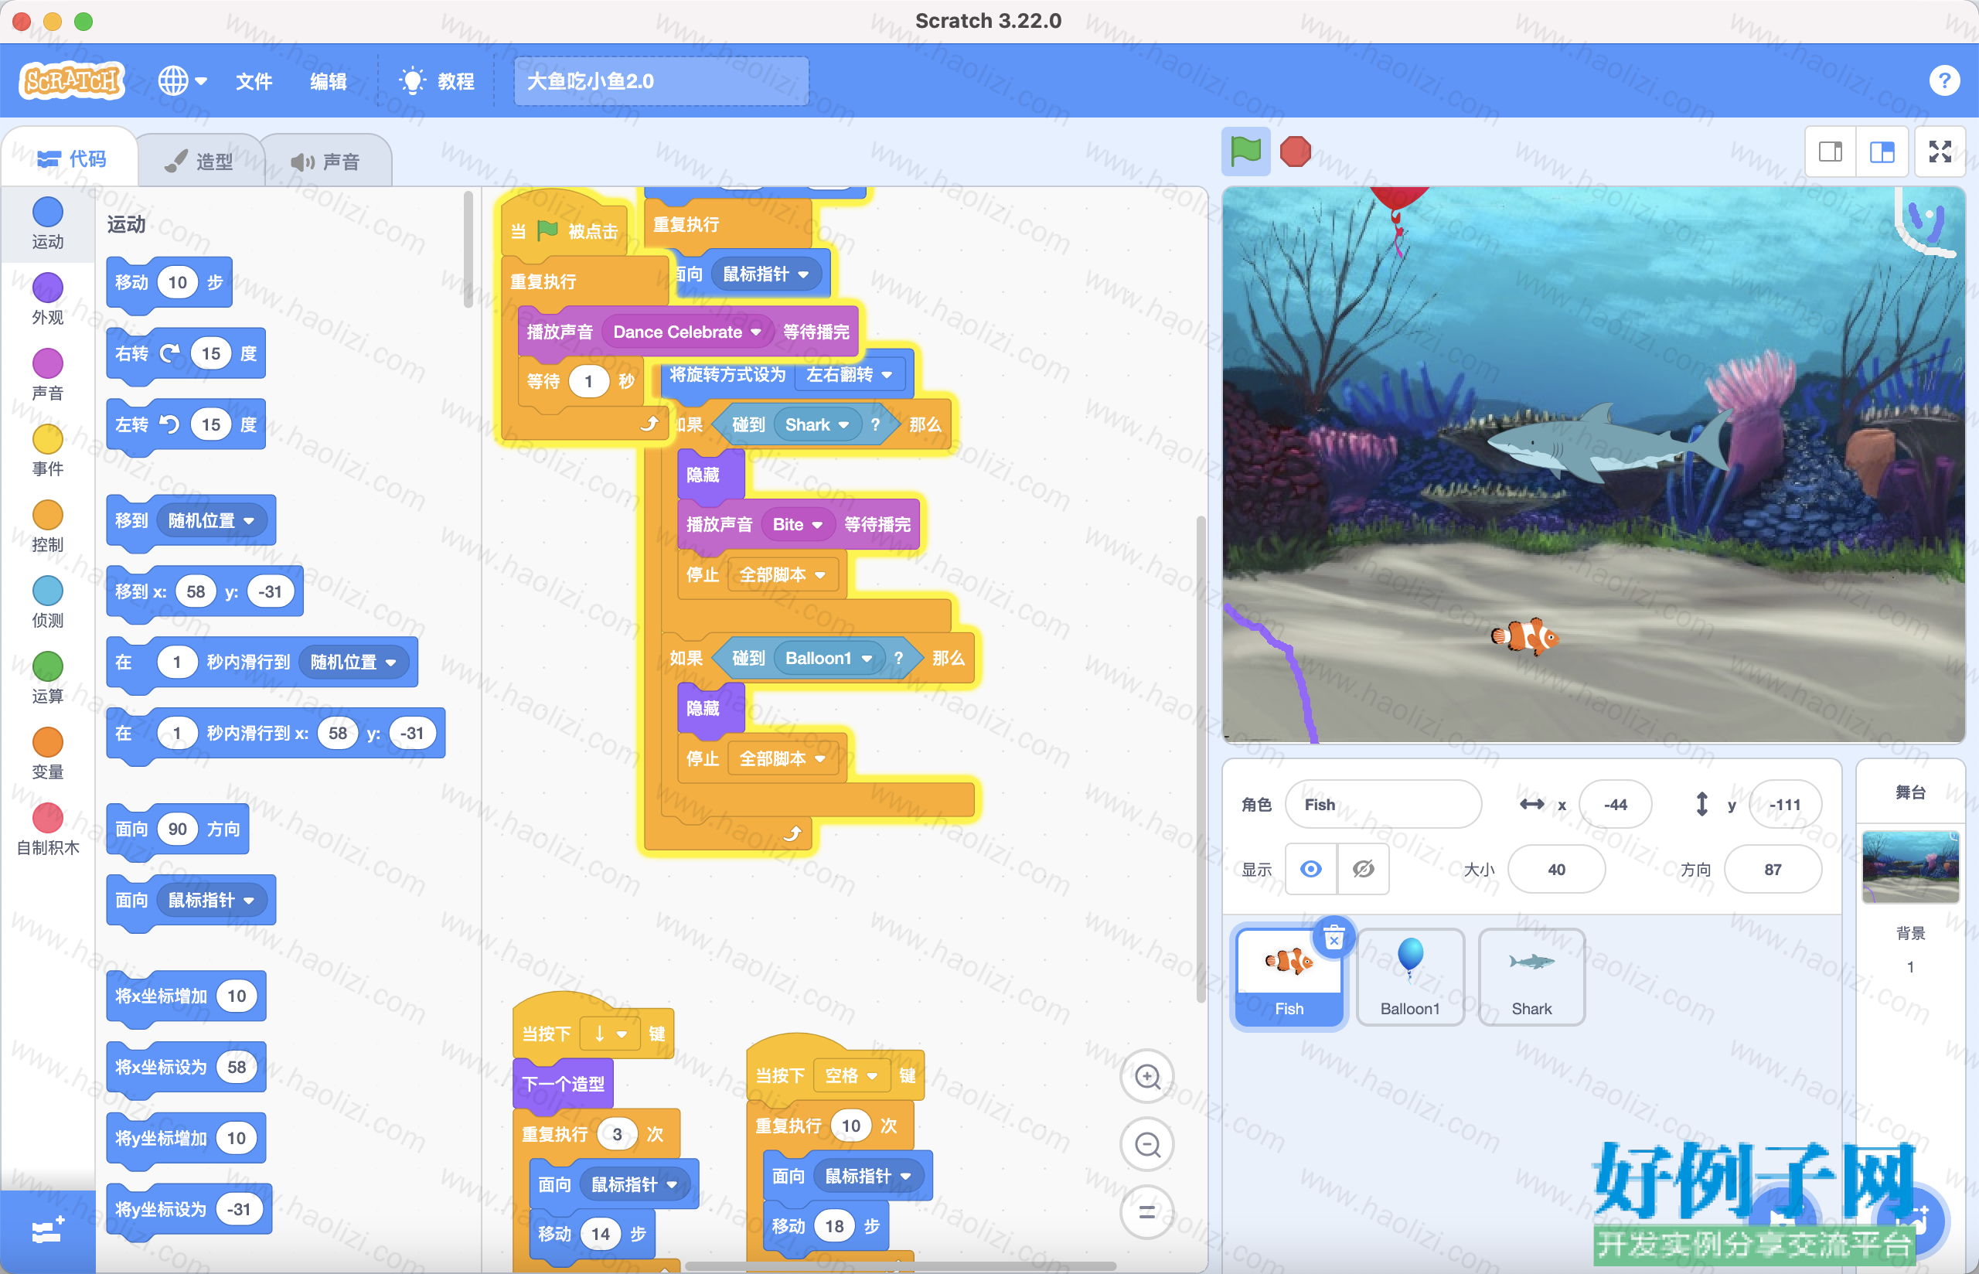Click the block palette vertical scrollbar
1979x1274 pixels.
468,249
